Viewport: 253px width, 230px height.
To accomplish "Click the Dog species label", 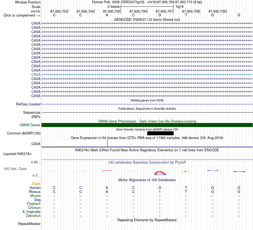I will click(x=37, y=200).
